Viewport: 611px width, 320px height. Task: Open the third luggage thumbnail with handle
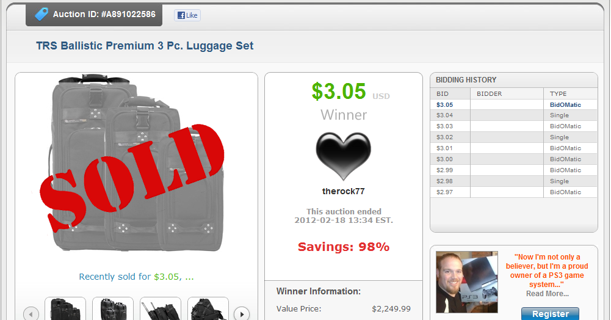pos(161,308)
